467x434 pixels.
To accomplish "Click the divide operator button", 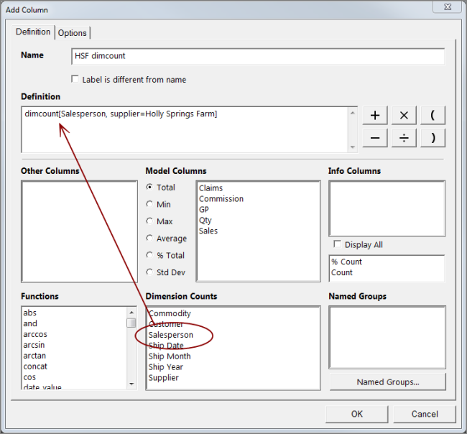I will [x=404, y=138].
